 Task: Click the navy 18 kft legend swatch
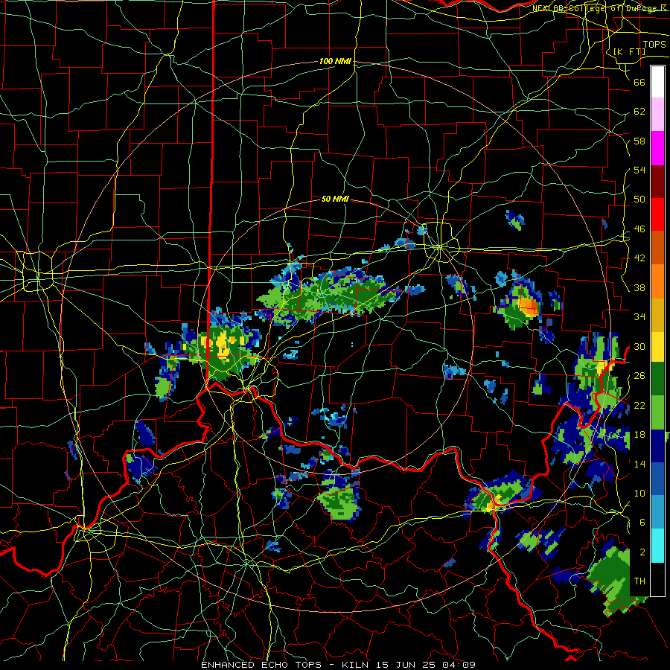click(x=657, y=447)
